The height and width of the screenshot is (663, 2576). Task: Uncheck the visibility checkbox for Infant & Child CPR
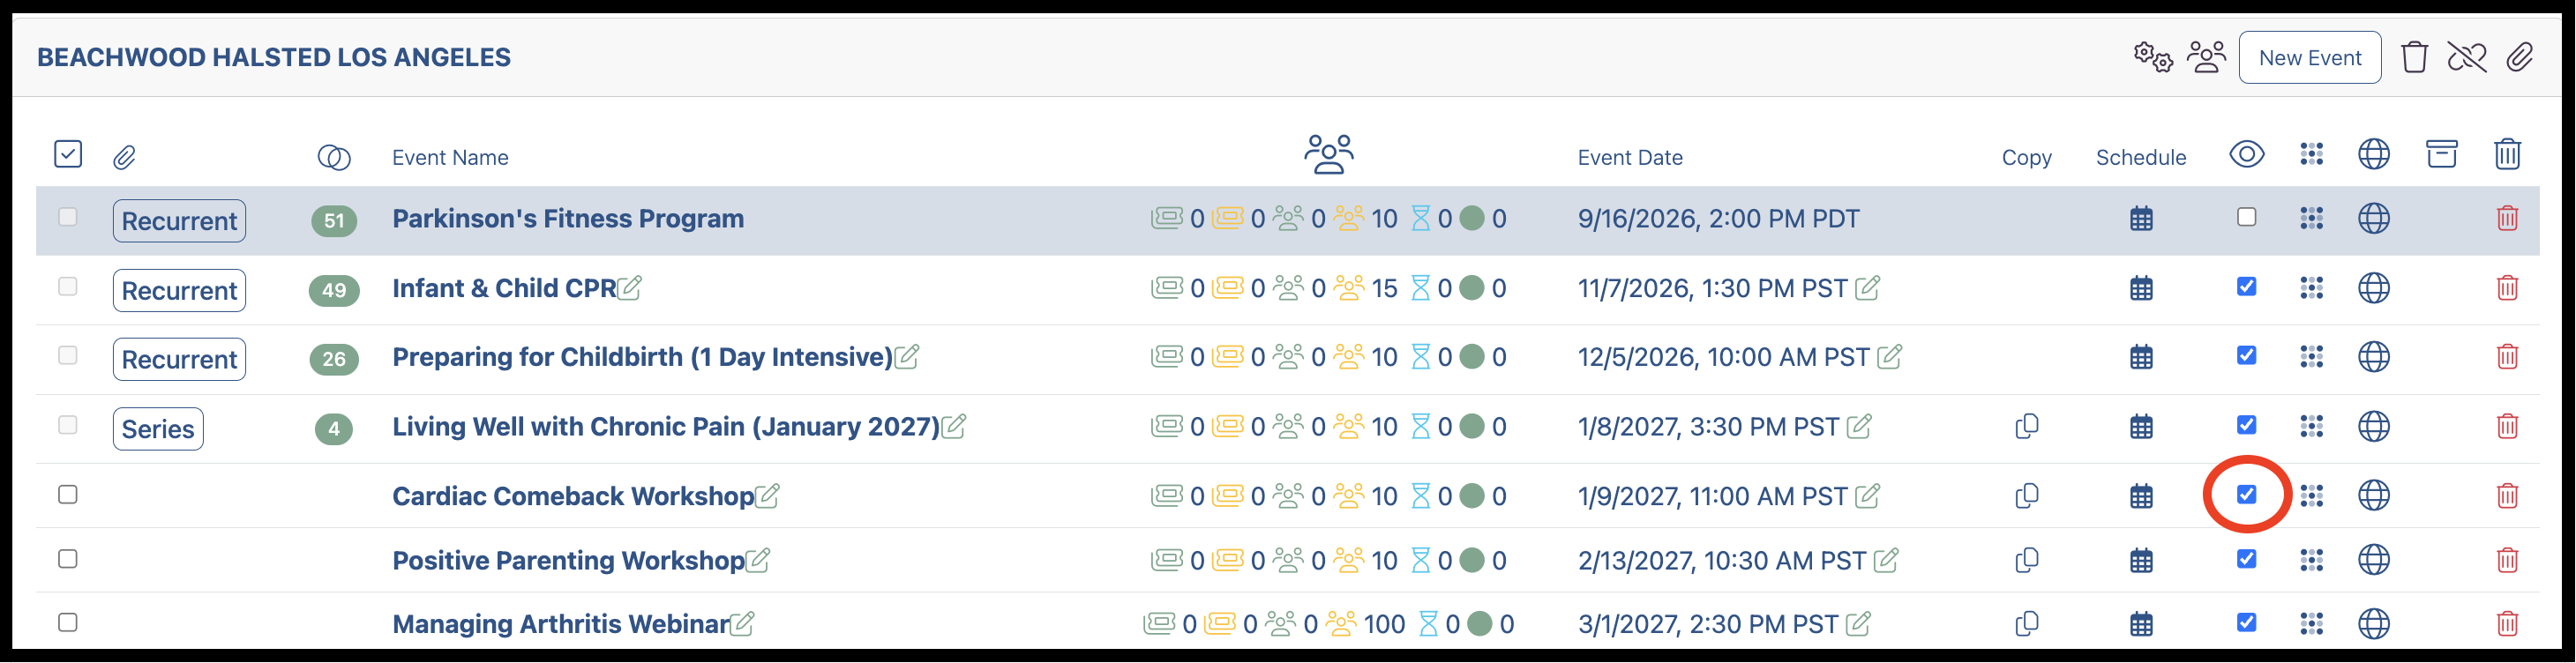click(2246, 287)
